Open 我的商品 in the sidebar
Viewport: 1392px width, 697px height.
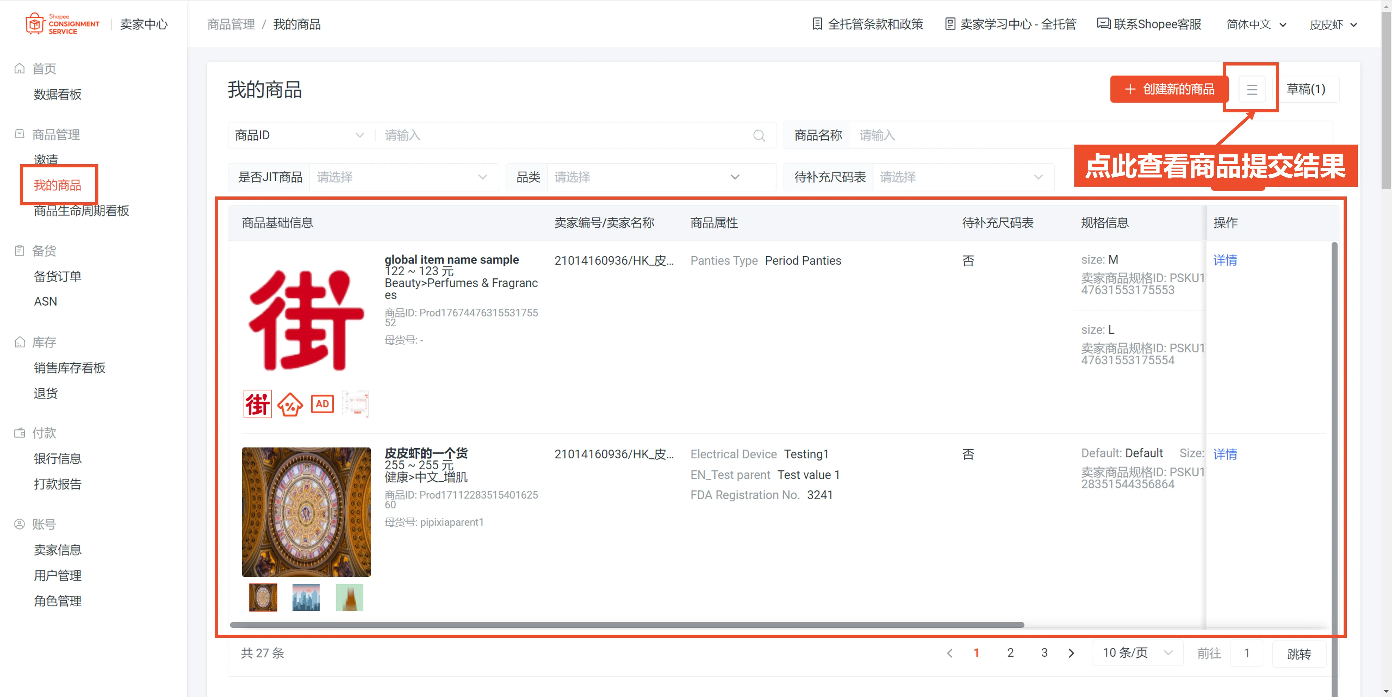[57, 185]
